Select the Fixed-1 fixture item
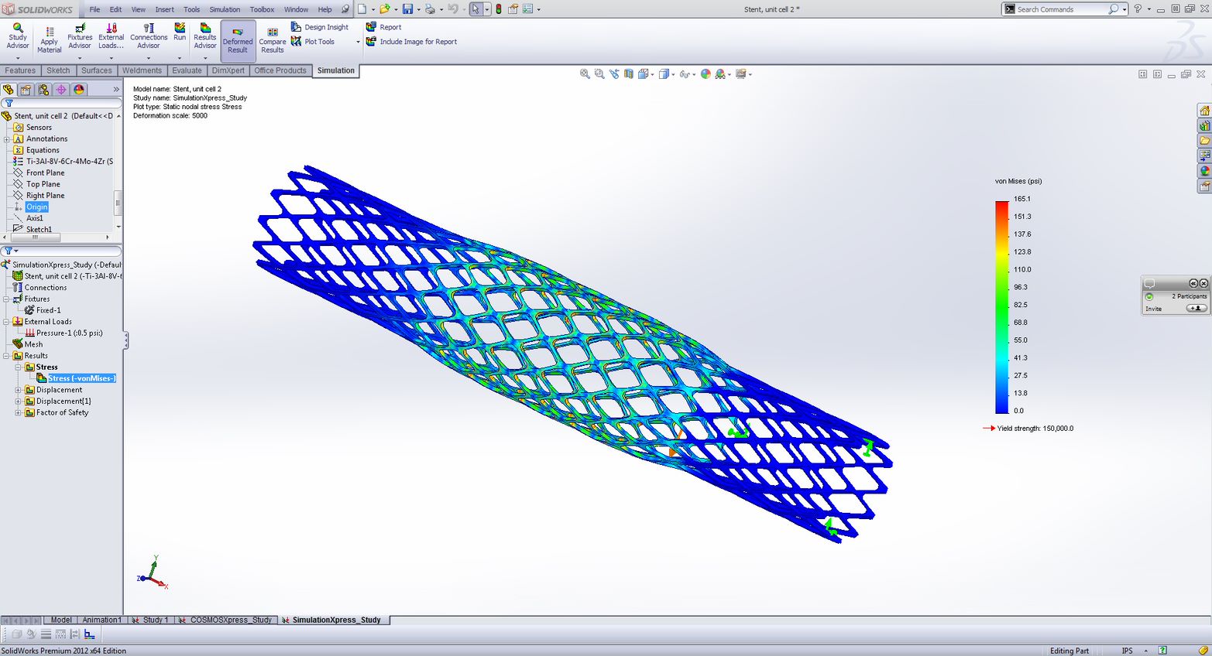Viewport: 1212px width, 656px height. point(43,310)
